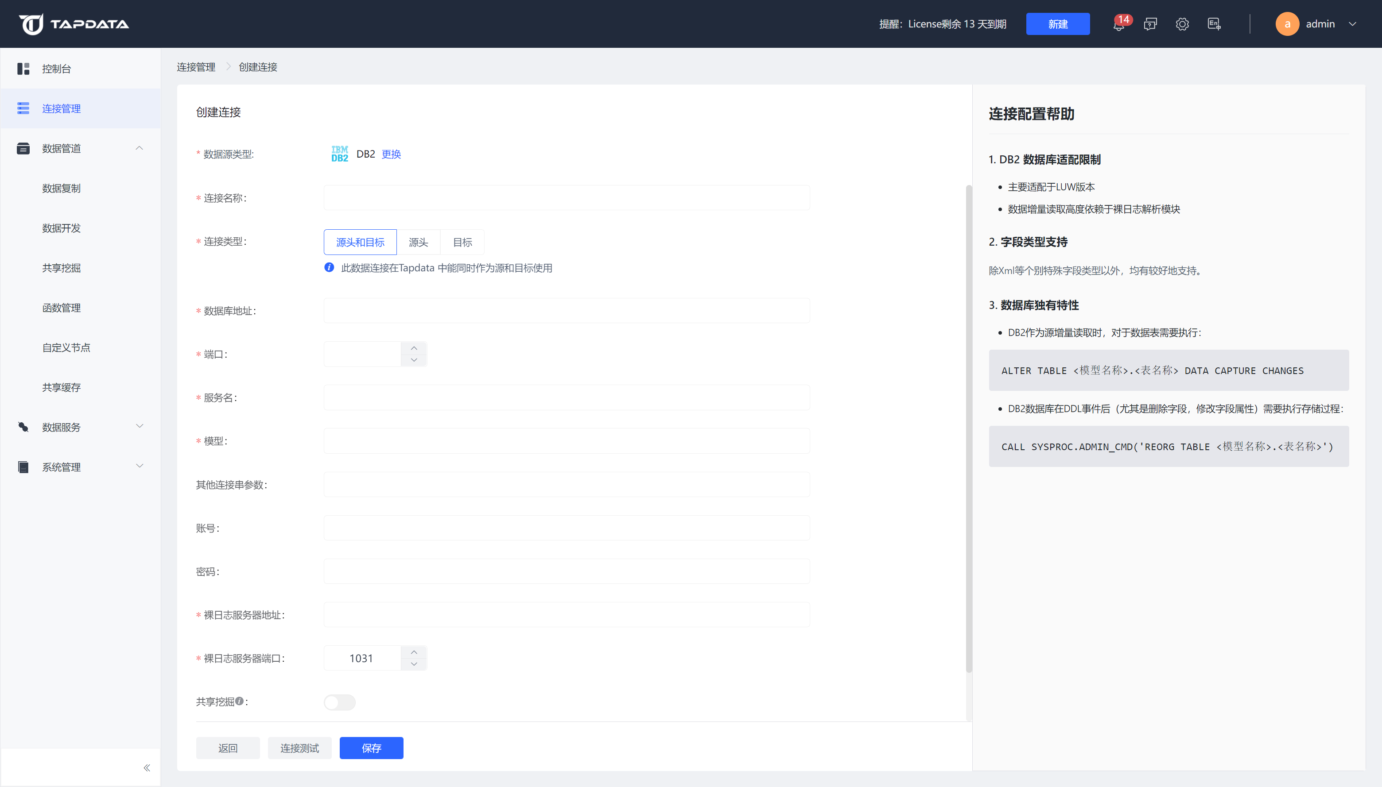Collapse the sidebar with double-arrow icon
Viewport: 1382px width, 787px height.
point(147,768)
